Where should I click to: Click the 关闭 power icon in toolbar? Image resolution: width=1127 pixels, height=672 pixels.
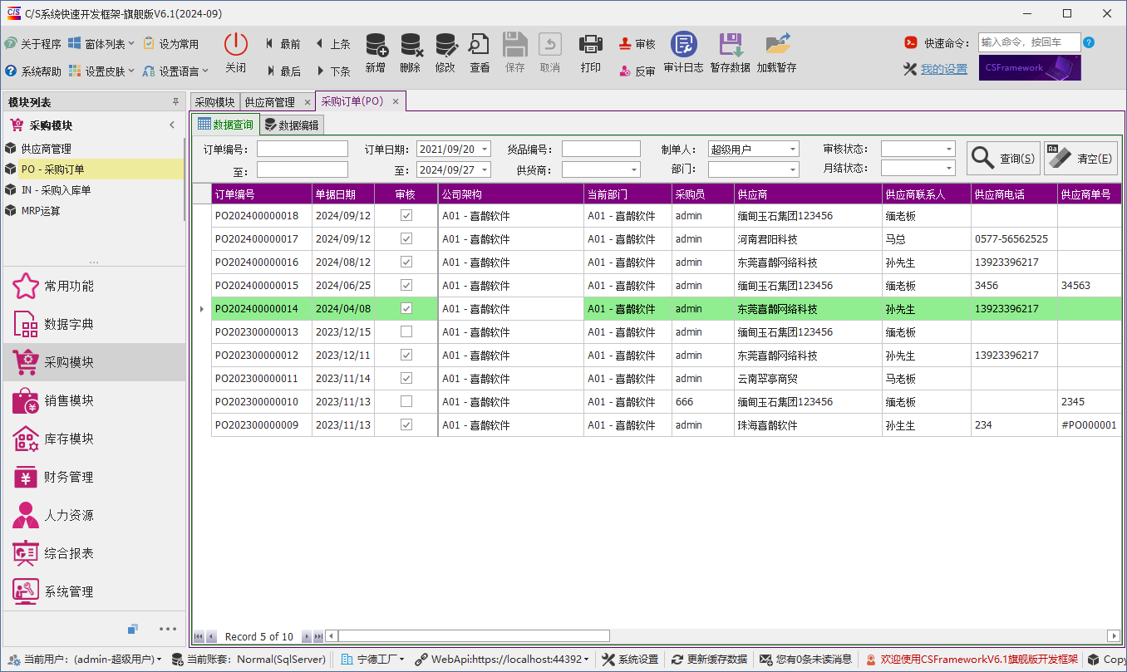coord(236,44)
